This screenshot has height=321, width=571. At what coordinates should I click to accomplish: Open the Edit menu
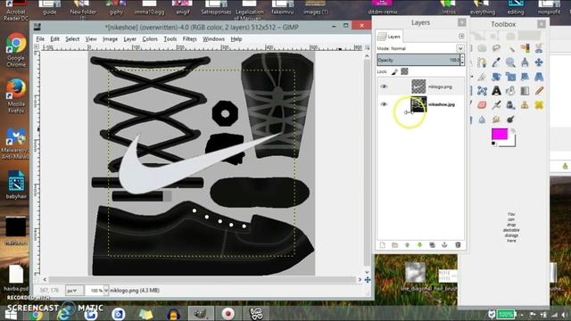point(54,39)
